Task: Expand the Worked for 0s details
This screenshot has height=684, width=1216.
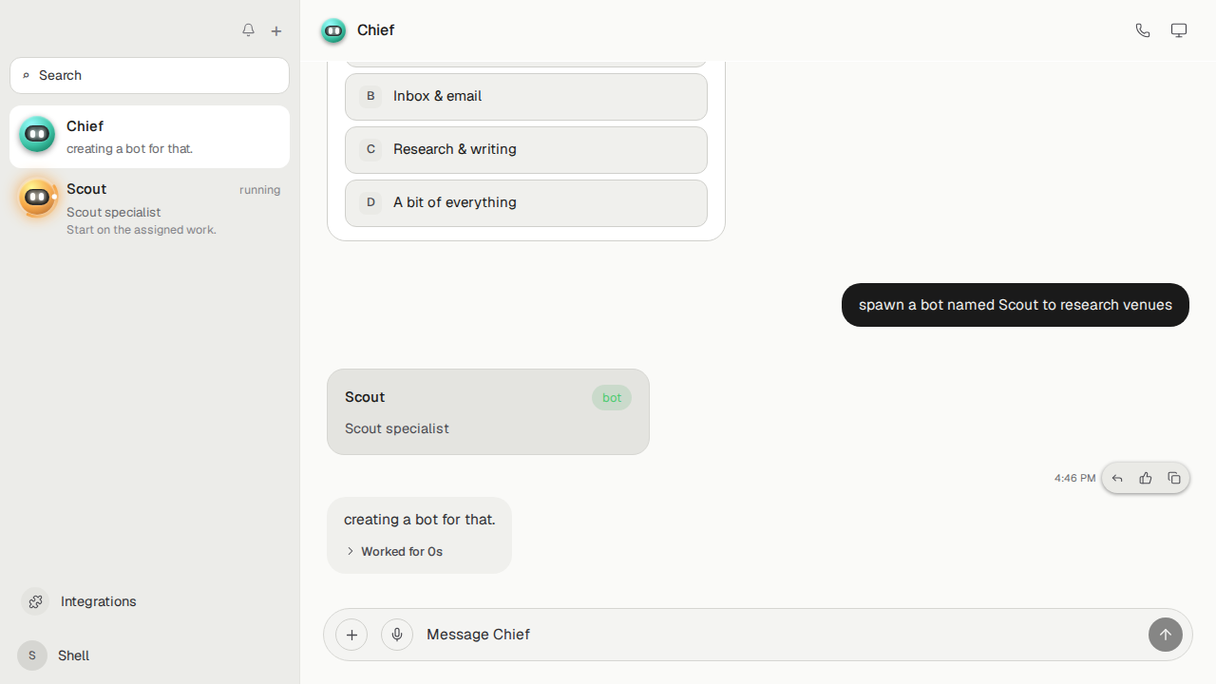Action: click(394, 551)
